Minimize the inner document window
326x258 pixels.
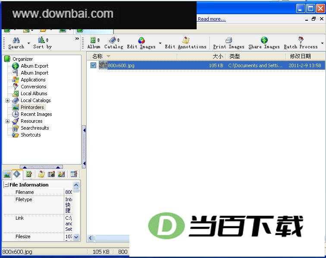click(x=307, y=19)
